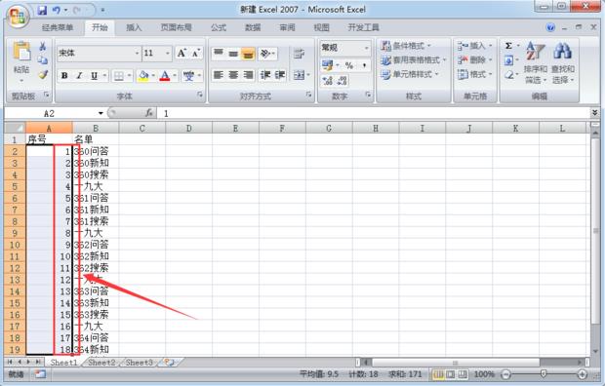Click zoom level 100% button
Image resolution: width=605 pixels, height=386 pixels.
coord(484,374)
